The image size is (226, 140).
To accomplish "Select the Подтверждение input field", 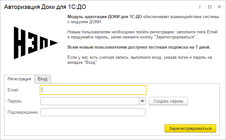I will pyautogui.click(x=93, y=112).
